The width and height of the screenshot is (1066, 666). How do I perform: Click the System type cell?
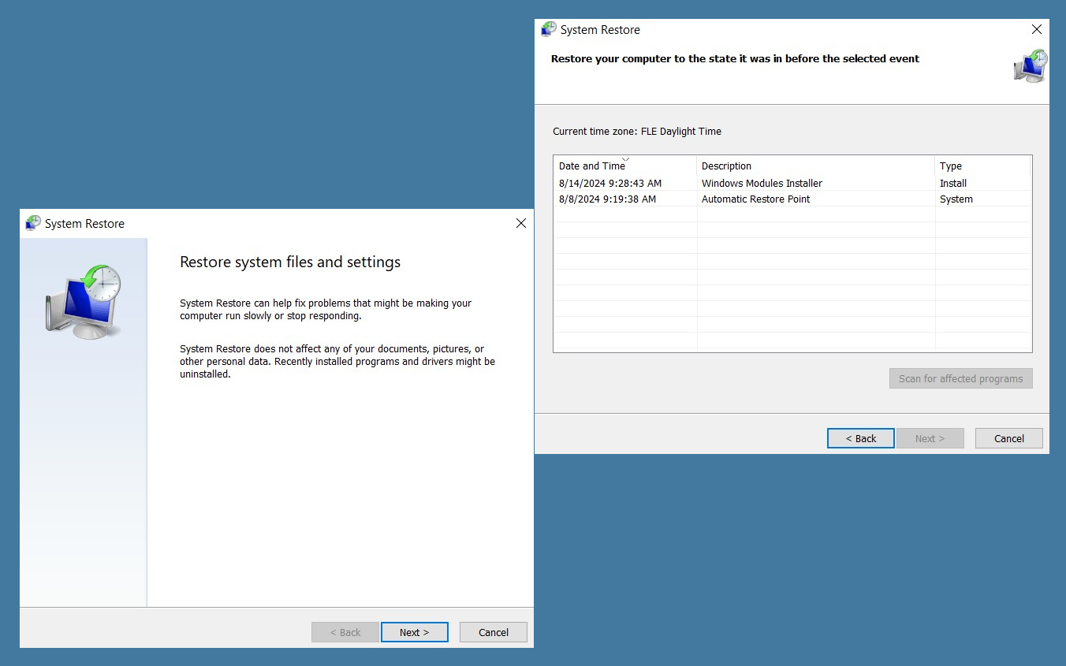[956, 199]
